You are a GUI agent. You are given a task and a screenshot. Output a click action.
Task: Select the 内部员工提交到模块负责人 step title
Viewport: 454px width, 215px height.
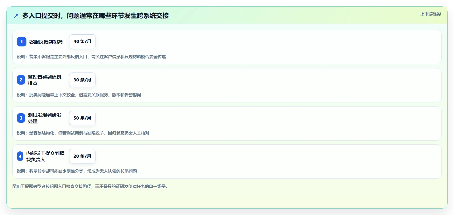46,156
